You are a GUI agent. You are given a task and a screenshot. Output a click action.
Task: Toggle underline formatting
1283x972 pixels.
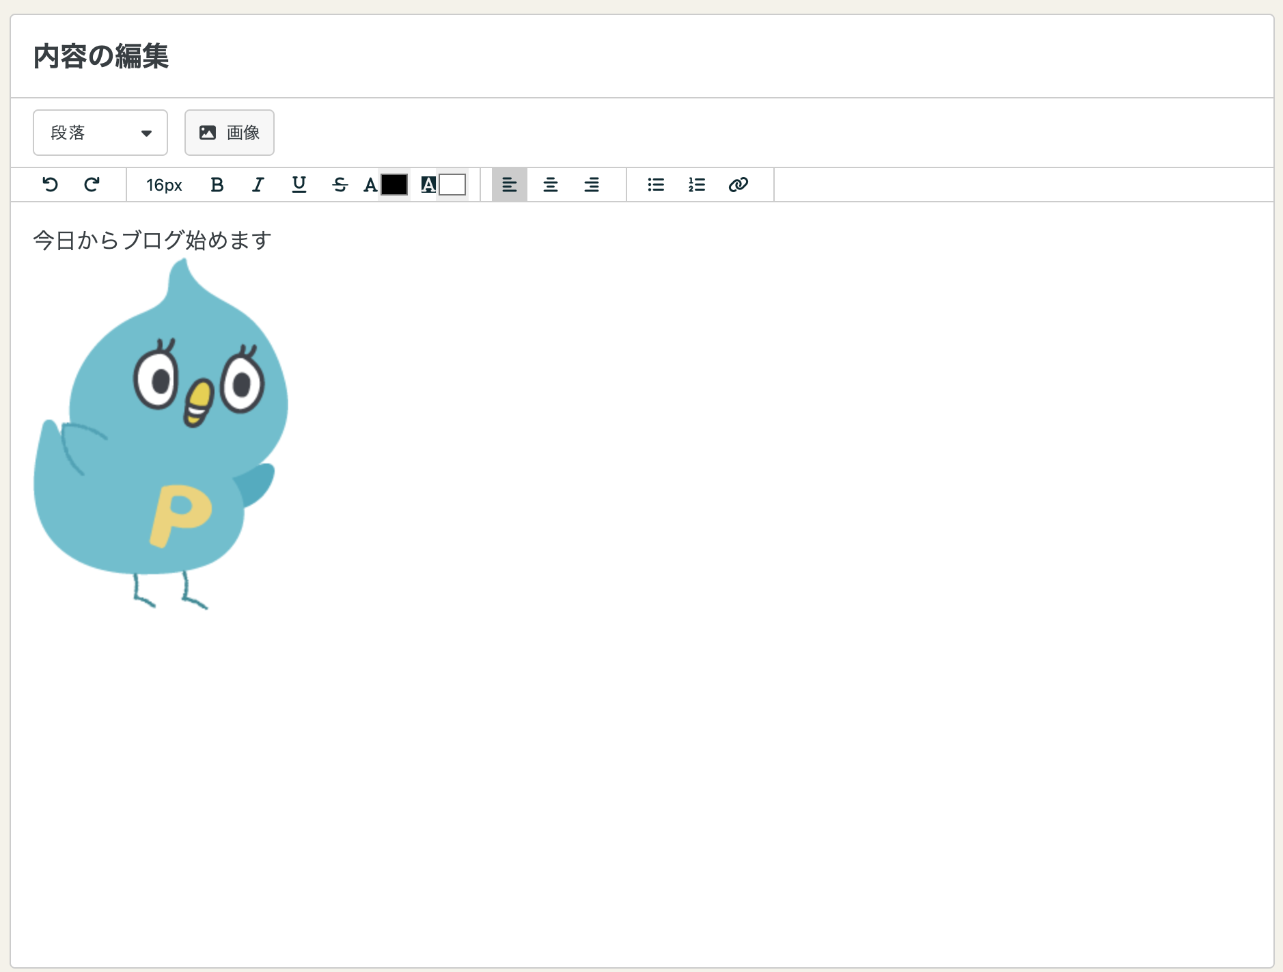(x=299, y=185)
